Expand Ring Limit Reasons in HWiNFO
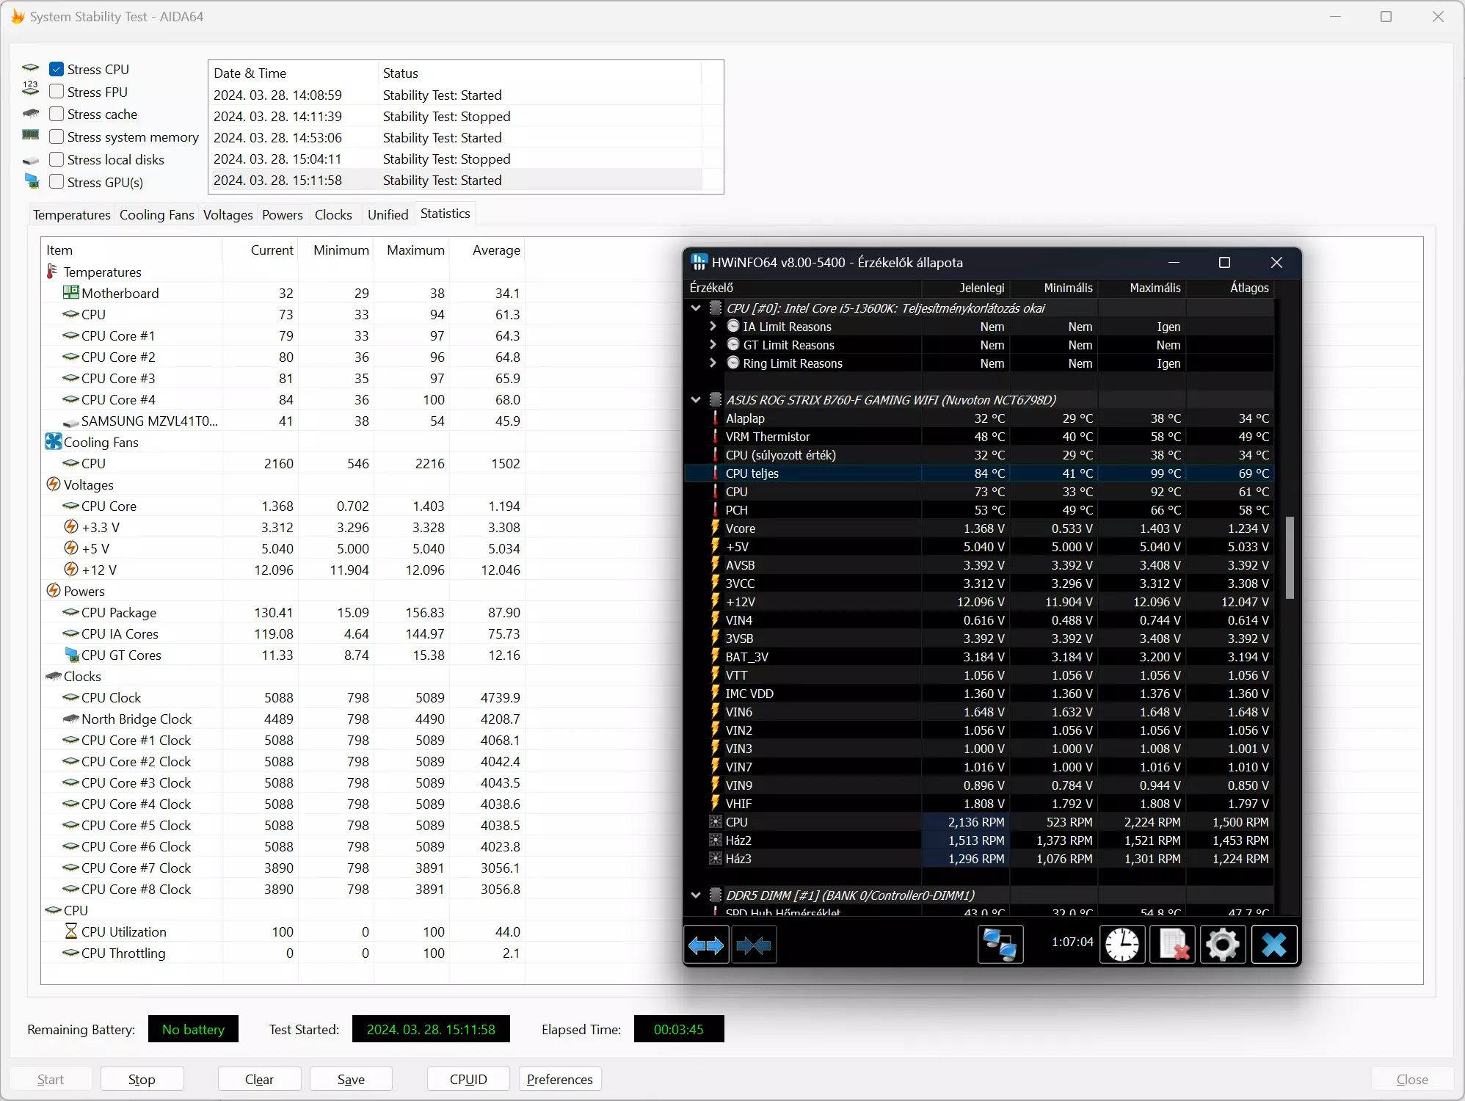The height and width of the screenshot is (1101, 1465). (713, 363)
